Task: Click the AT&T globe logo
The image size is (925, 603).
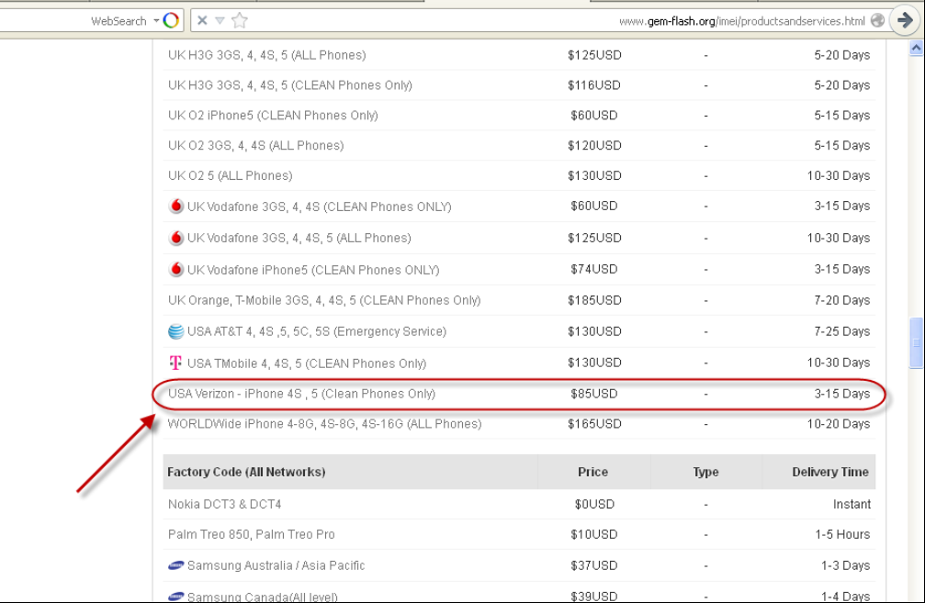Action: (175, 331)
